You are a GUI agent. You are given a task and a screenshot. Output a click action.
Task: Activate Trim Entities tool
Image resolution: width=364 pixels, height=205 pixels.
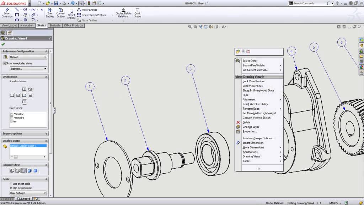point(50,13)
